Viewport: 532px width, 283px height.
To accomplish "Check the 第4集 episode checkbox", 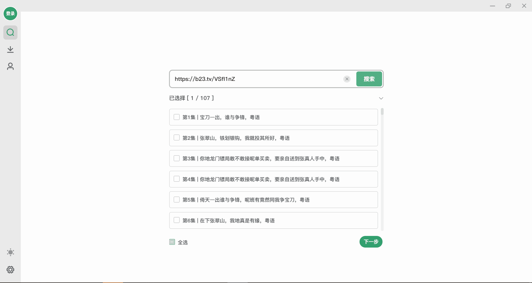I will 177,179.
